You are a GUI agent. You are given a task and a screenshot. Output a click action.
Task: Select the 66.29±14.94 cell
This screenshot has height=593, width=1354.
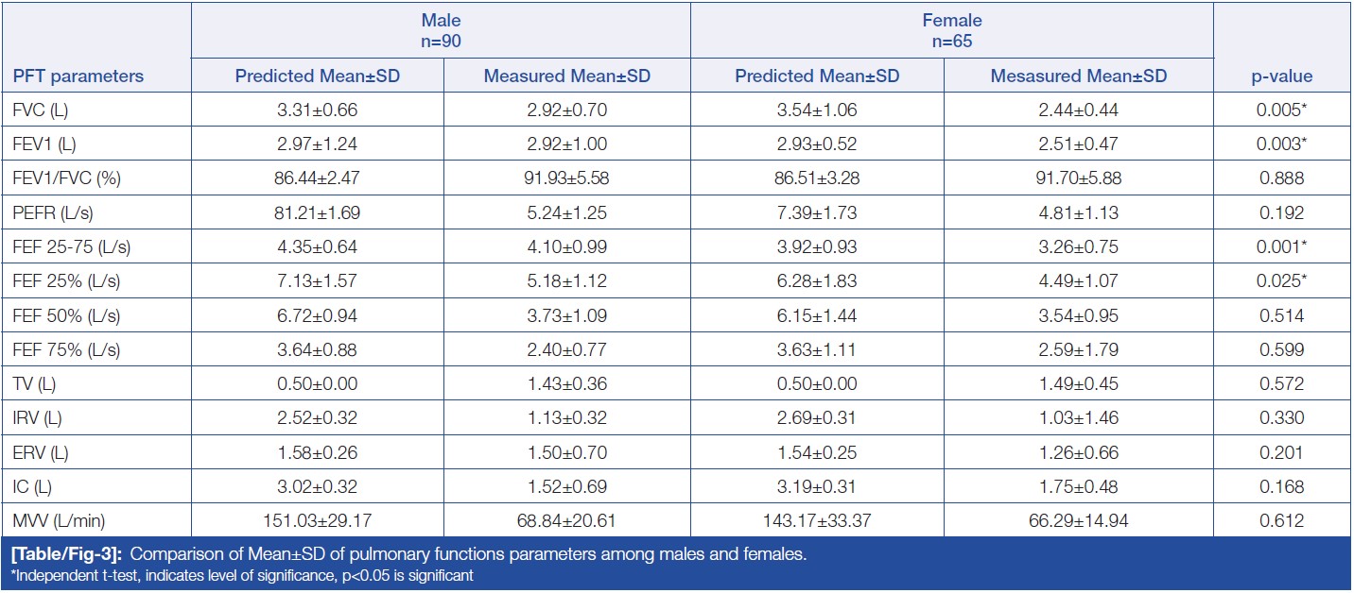[x=1079, y=521]
